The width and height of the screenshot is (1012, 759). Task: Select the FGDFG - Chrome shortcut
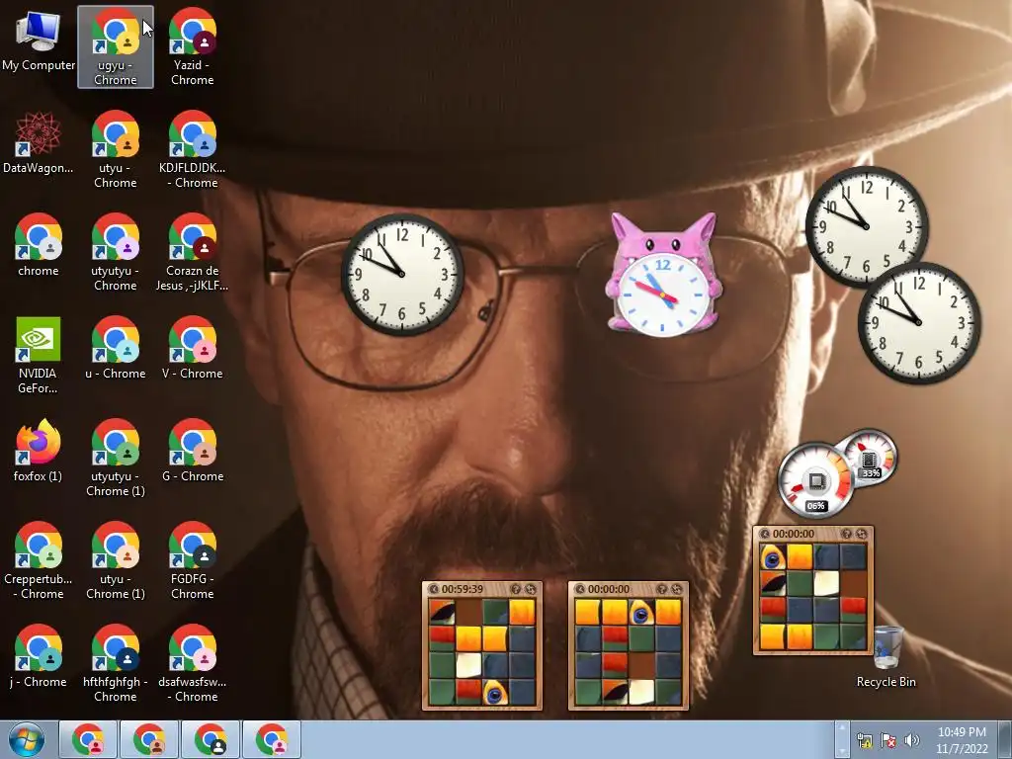click(193, 560)
